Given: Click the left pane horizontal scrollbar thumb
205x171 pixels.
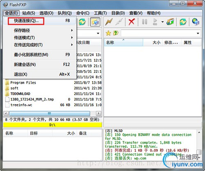Looking at the screenshot, I should pyautogui.click(x=50, y=113).
